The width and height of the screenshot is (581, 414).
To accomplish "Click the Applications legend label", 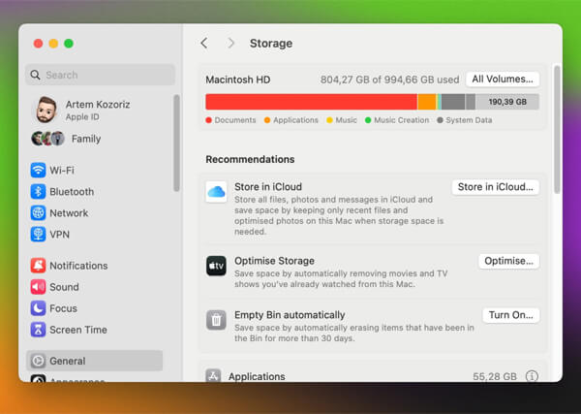I will pyautogui.click(x=295, y=120).
